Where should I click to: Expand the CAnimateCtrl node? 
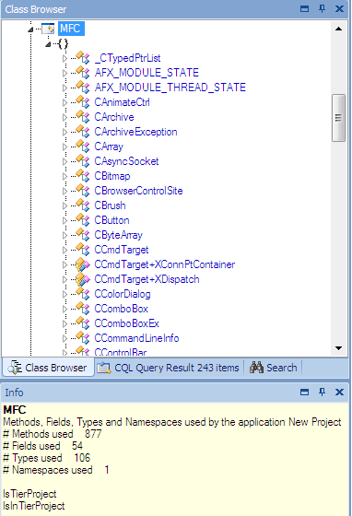click(65, 102)
